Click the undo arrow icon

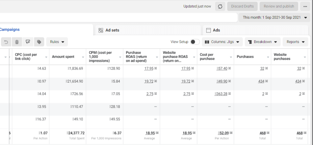pos(6,42)
